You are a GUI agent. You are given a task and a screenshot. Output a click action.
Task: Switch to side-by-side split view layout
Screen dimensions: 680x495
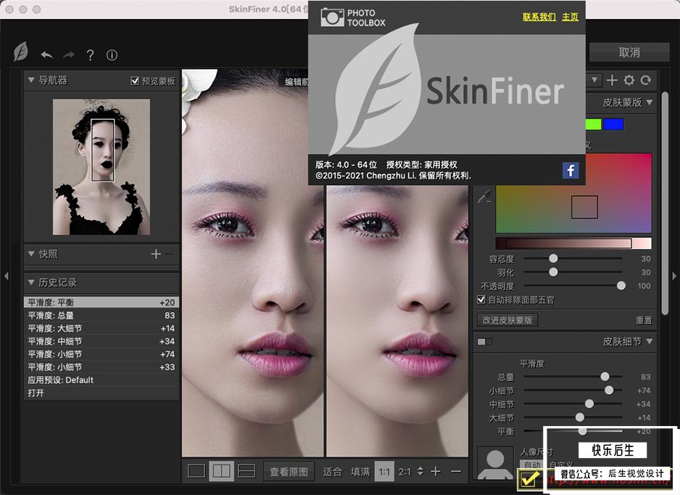point(222,471)
